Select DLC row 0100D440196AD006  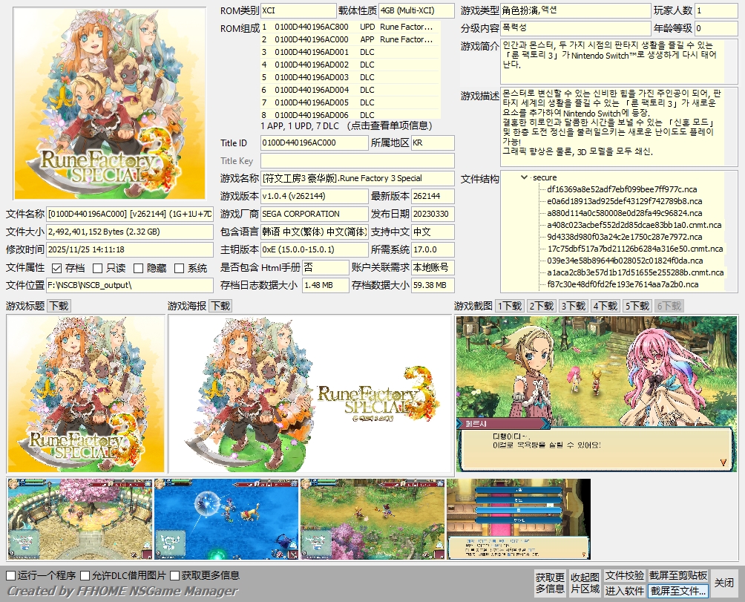(350, 114)
